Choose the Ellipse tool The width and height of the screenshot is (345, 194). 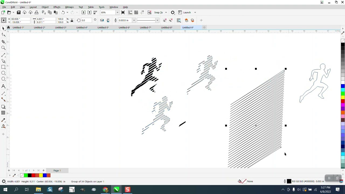[4, 73]
